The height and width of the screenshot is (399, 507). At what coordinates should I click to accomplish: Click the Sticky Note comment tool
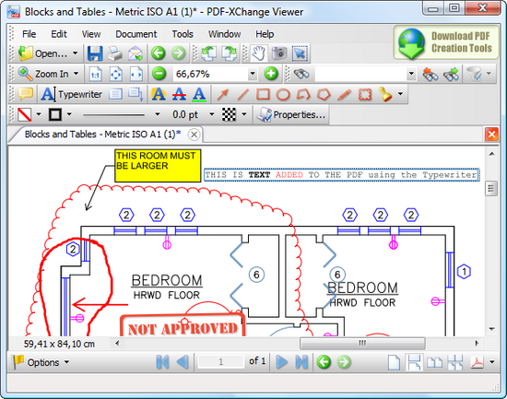[x=25, y=94]
